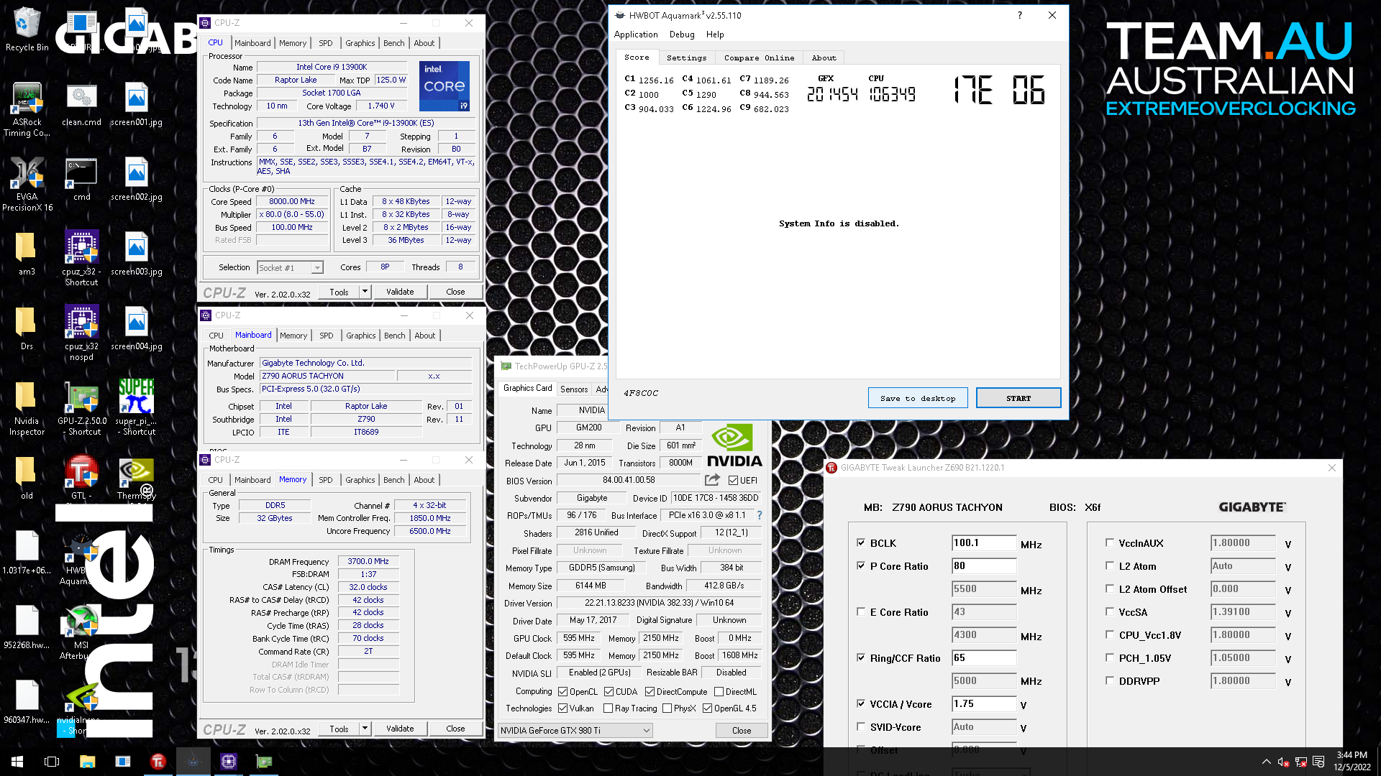Open File Explorer from taskbar
Screen dimensions: 1381x776
click(x=87, y=762)
